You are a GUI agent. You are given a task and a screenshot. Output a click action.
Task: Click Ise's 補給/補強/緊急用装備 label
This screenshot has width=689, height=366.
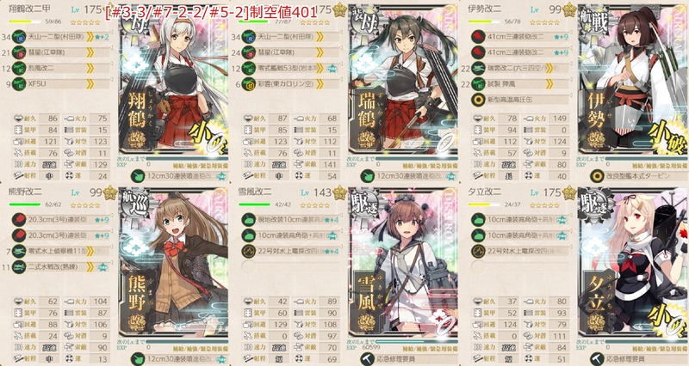tap(660, 166)
